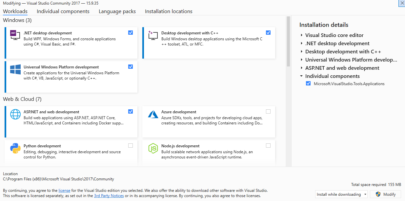This screenshot has height=201, width=405.
Task: Uncheck the .NET desktop development workload
Action: tap(131, 32)
